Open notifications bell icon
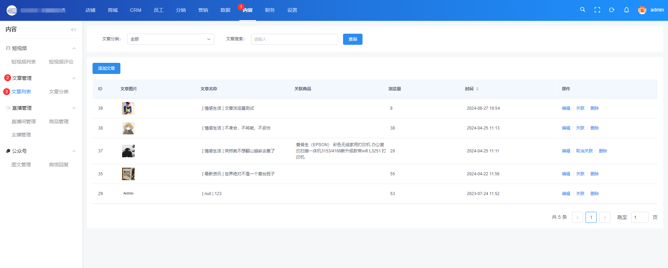The width and height of the screenshot is (668, 268). [x=627, y=10]
